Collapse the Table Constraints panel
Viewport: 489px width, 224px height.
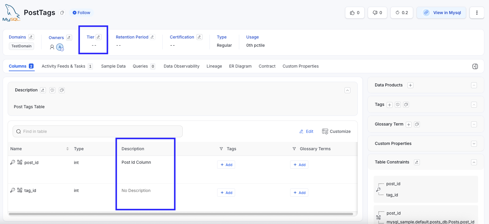coord(474,162)
